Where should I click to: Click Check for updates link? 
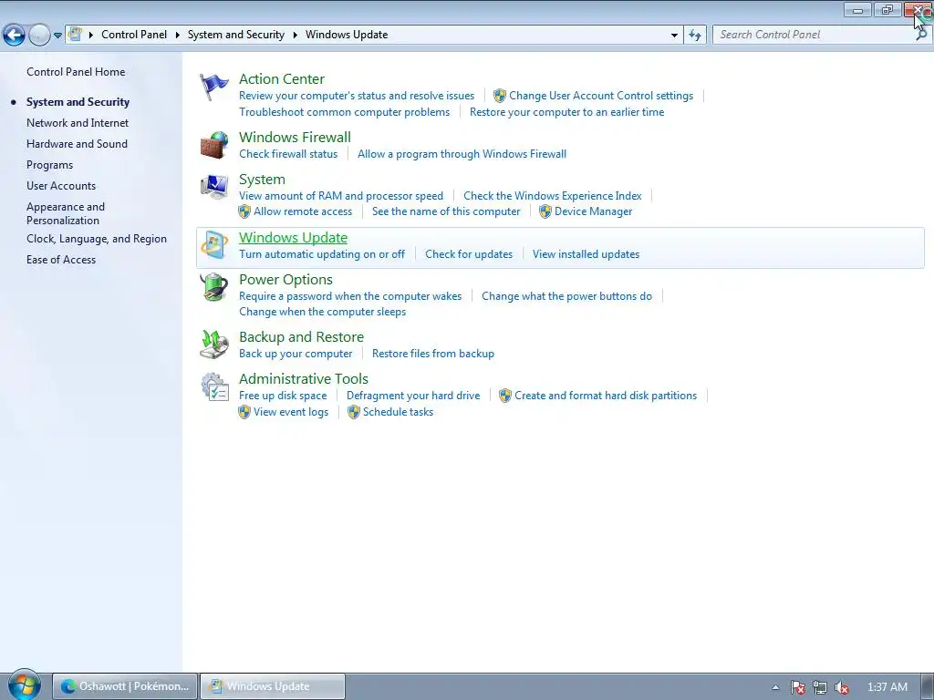(x=469, y=254)
